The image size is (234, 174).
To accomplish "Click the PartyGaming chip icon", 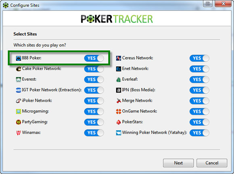I will [19, 122].
